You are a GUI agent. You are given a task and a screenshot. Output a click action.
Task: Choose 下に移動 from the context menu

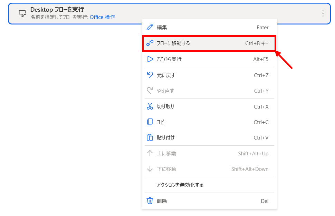point(166,169)
